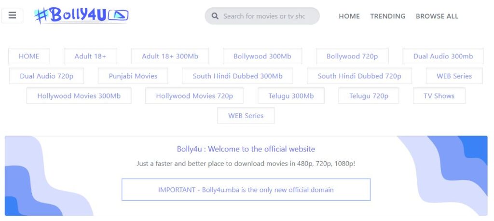The width and height of the screenshot is (494, 221).
Task: Open Hollywood Movies 300Mb category
Action: tap(79, 96)
